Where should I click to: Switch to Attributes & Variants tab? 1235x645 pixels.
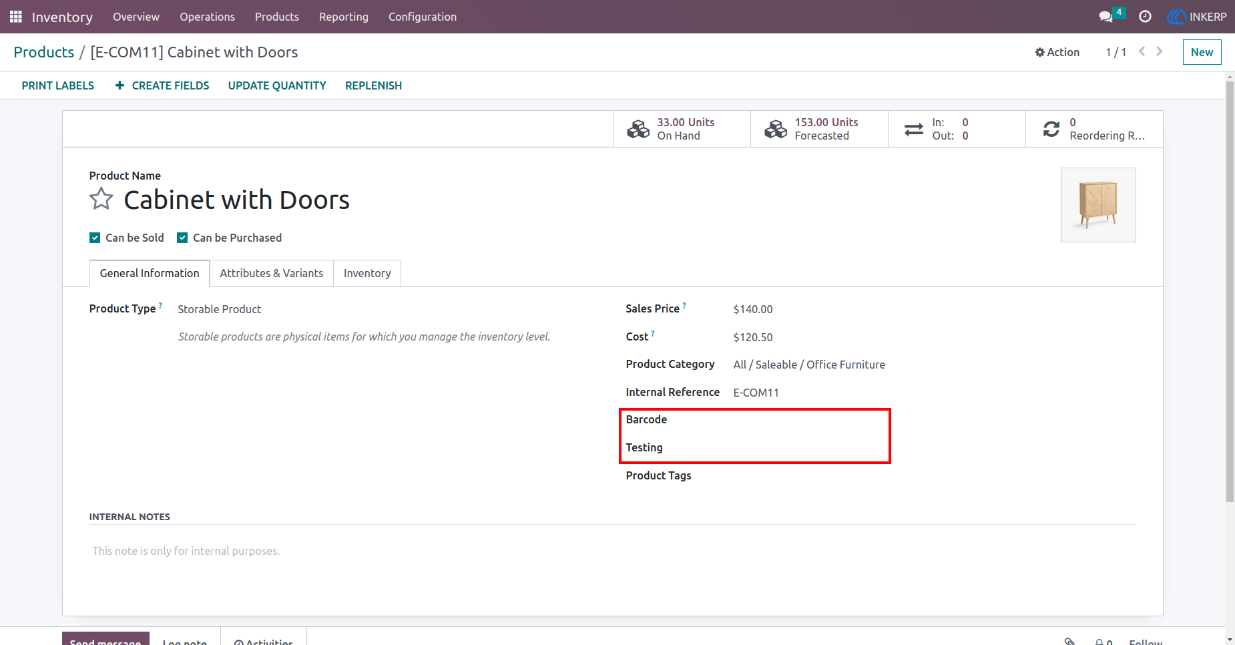tap(272, 273)
